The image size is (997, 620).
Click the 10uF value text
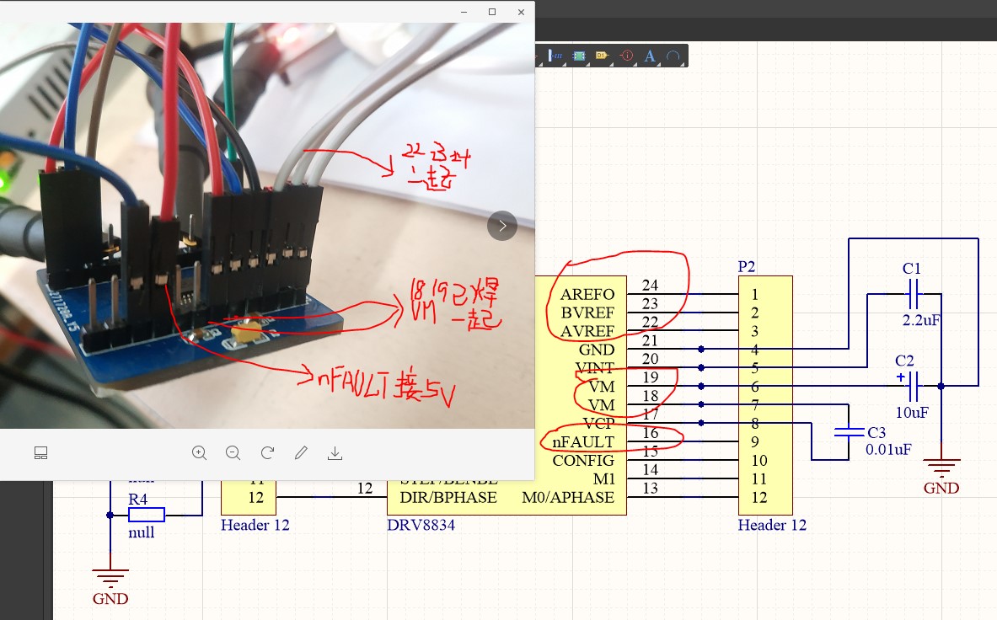pos(912,412)
